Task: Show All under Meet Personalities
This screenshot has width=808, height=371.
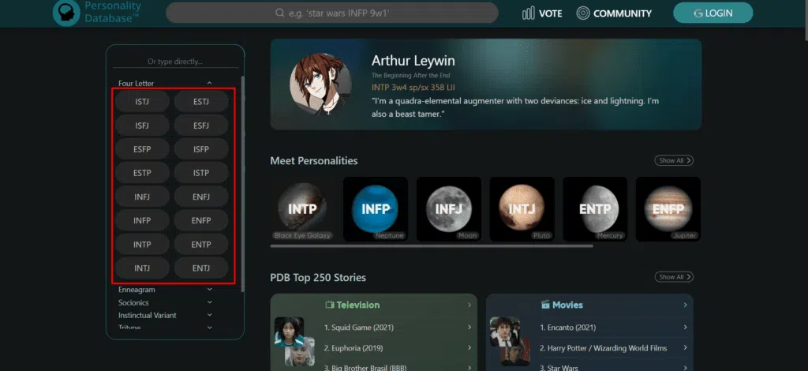Action: click(x=673, y=160)
